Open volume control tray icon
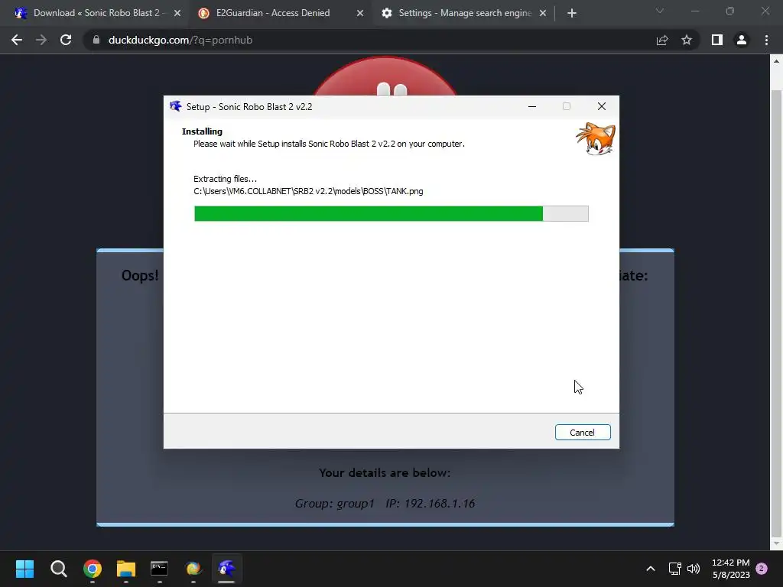Viewport: 783px width, 587px height. click(694, 569)
